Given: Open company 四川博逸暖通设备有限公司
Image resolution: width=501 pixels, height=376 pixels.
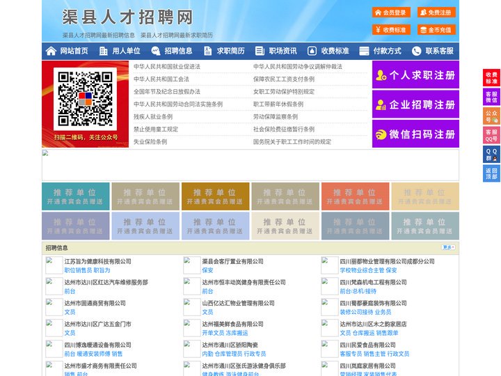Looking at the screenshot, I should point(98,345).
